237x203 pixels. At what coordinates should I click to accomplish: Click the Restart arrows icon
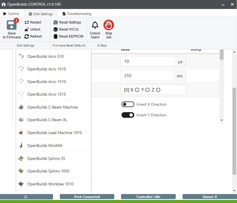pos(27,22)
